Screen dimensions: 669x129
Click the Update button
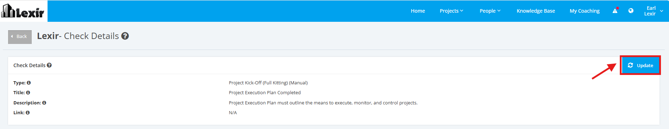point(640,65)
